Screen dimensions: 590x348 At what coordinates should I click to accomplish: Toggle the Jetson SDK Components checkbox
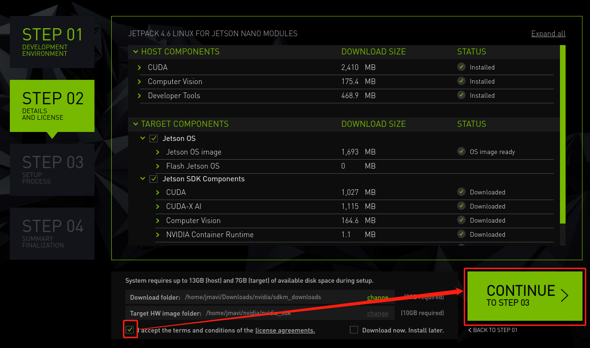click(x=153, y=179)
